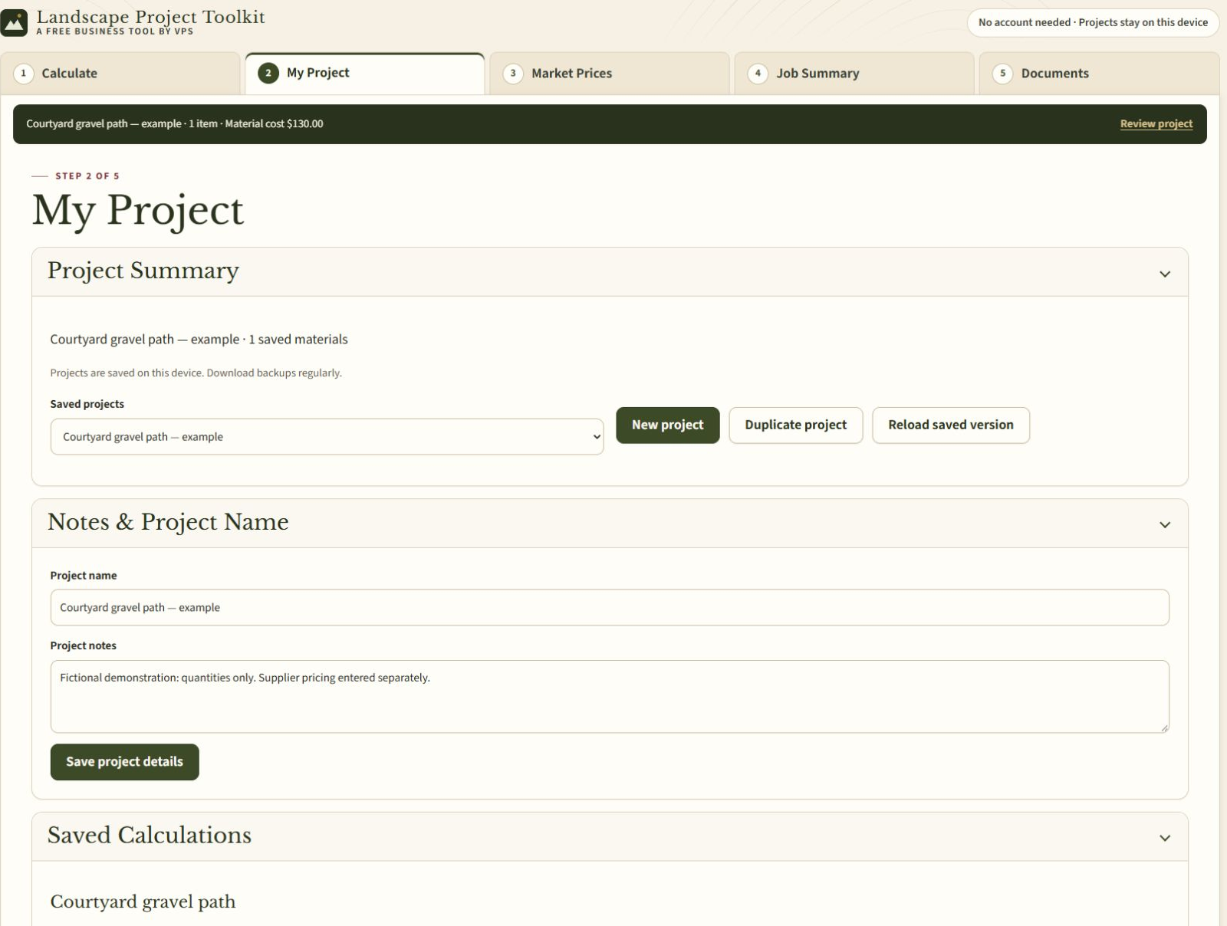
Task: Click the Save project details button
Action: 124,762
